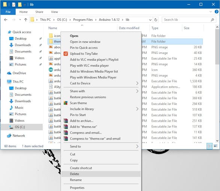220x191 pixels.
Task: Open quick access toolbar customize arrow
Action: 25,5
